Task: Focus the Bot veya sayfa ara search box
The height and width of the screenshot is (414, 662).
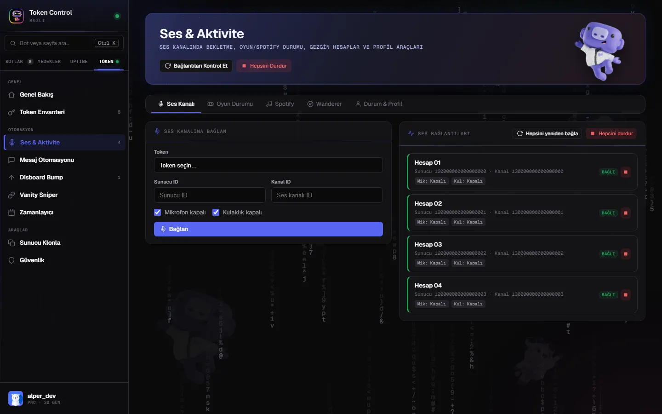Action: pos(64,43)
